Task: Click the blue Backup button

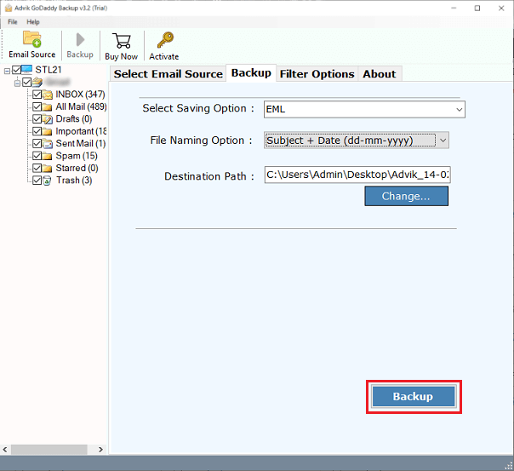Action: pos(414,397)
